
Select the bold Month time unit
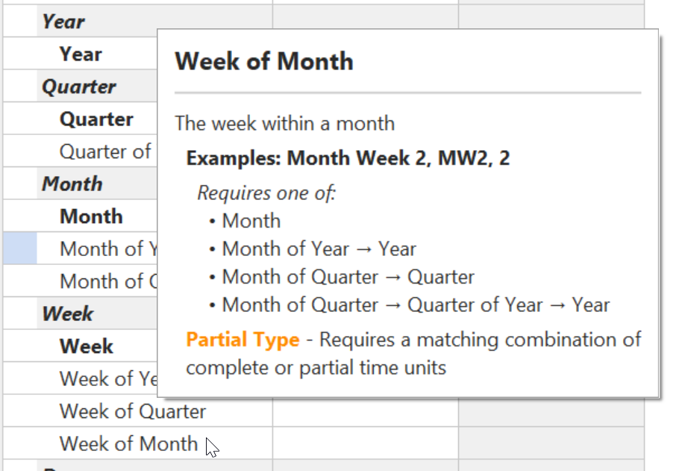[91, 216]
